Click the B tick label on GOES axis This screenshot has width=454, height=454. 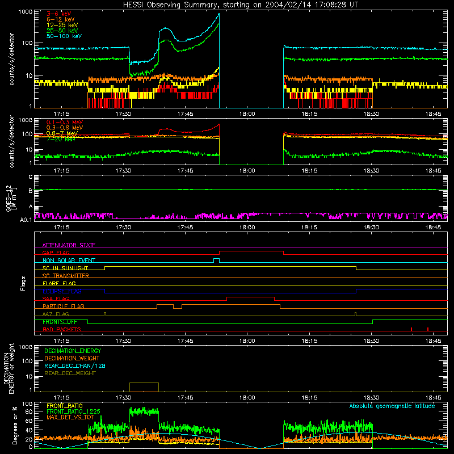(x=31, y=191)
